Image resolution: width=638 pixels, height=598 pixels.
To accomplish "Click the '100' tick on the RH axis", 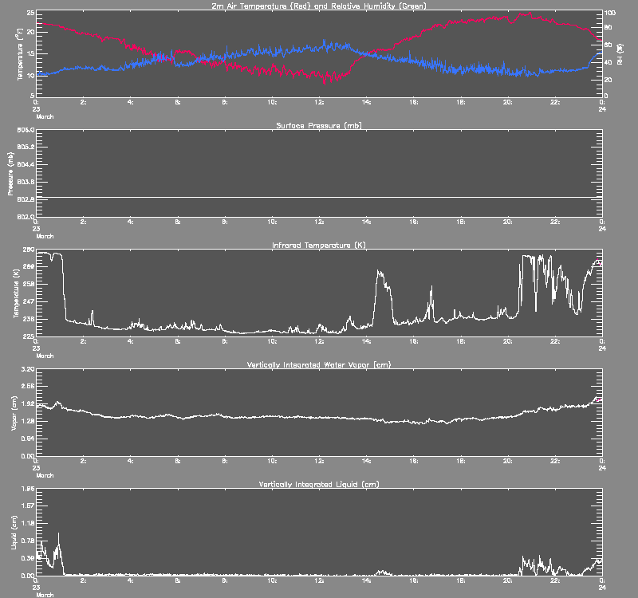I will (x=610, y=13).
